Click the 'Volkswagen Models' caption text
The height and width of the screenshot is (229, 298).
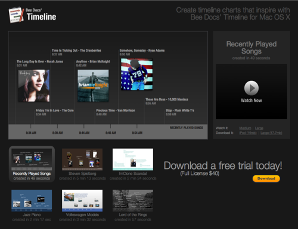pyautogui.click(x=82, y=215)
